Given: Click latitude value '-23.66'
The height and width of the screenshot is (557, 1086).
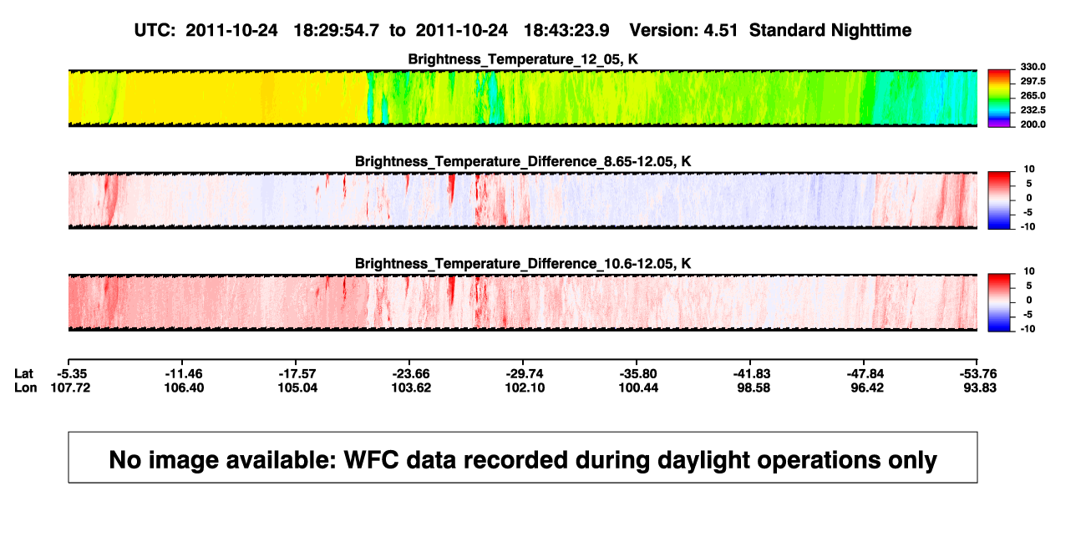Looking at the screenshot, I should 412,373.
